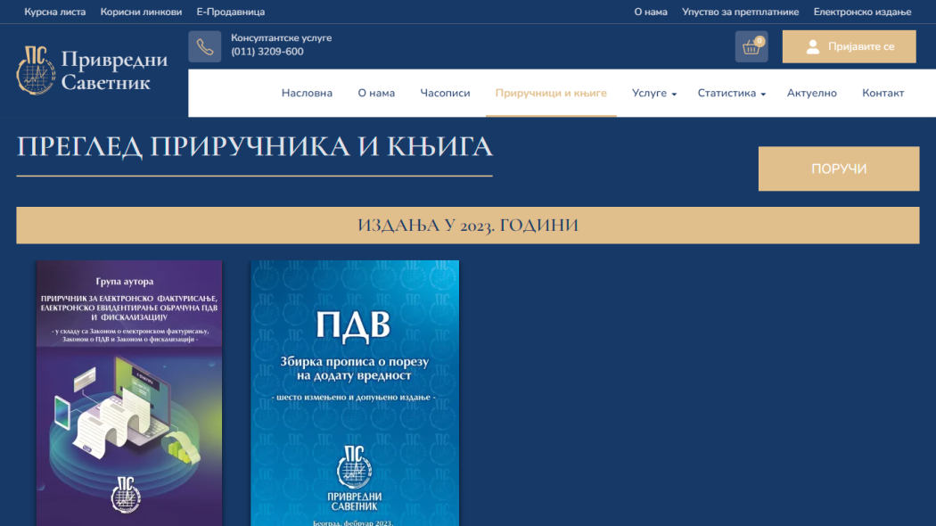Screen dimensions: 936x526
Task: Open the Корисни линкови link
Action: 141,12
